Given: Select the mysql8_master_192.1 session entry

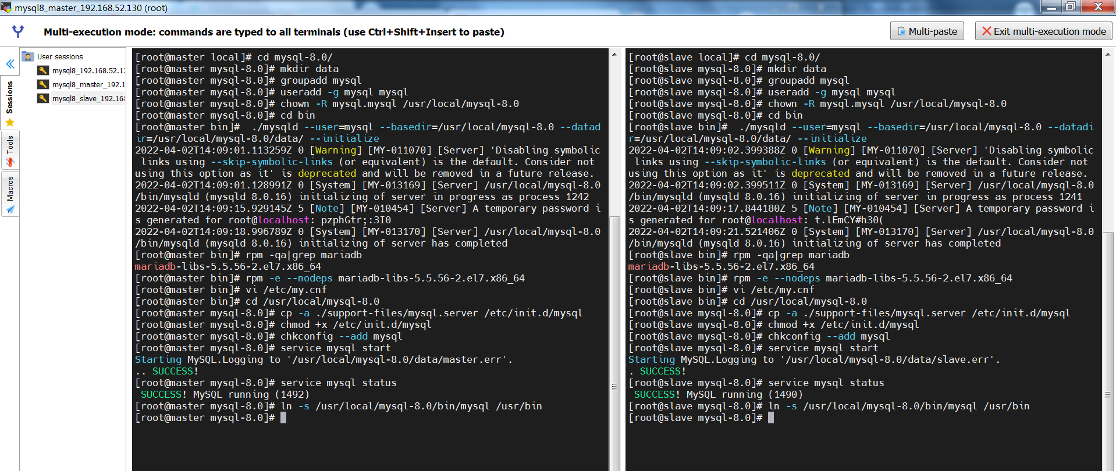Looking at the screenshot, I should click(x=88, y=84).
